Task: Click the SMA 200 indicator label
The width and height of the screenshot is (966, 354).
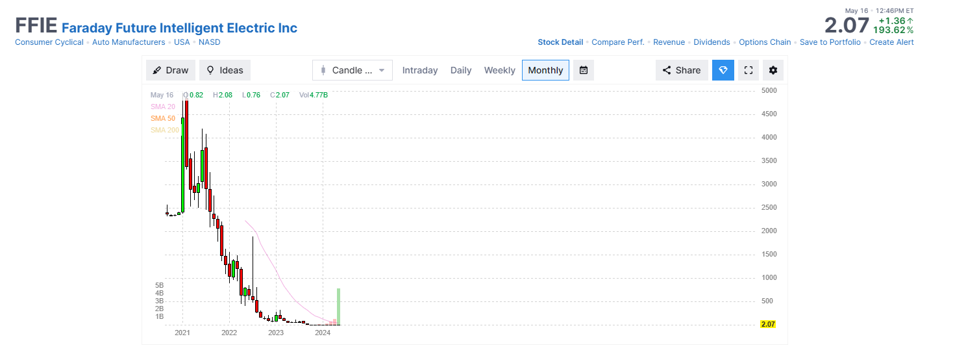Action: [165, 130]
